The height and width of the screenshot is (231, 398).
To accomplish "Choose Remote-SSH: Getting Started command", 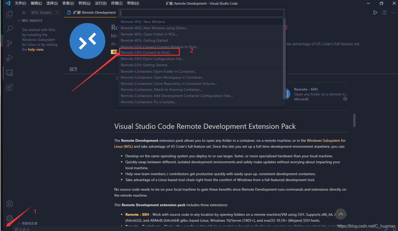I will point(201,65).
